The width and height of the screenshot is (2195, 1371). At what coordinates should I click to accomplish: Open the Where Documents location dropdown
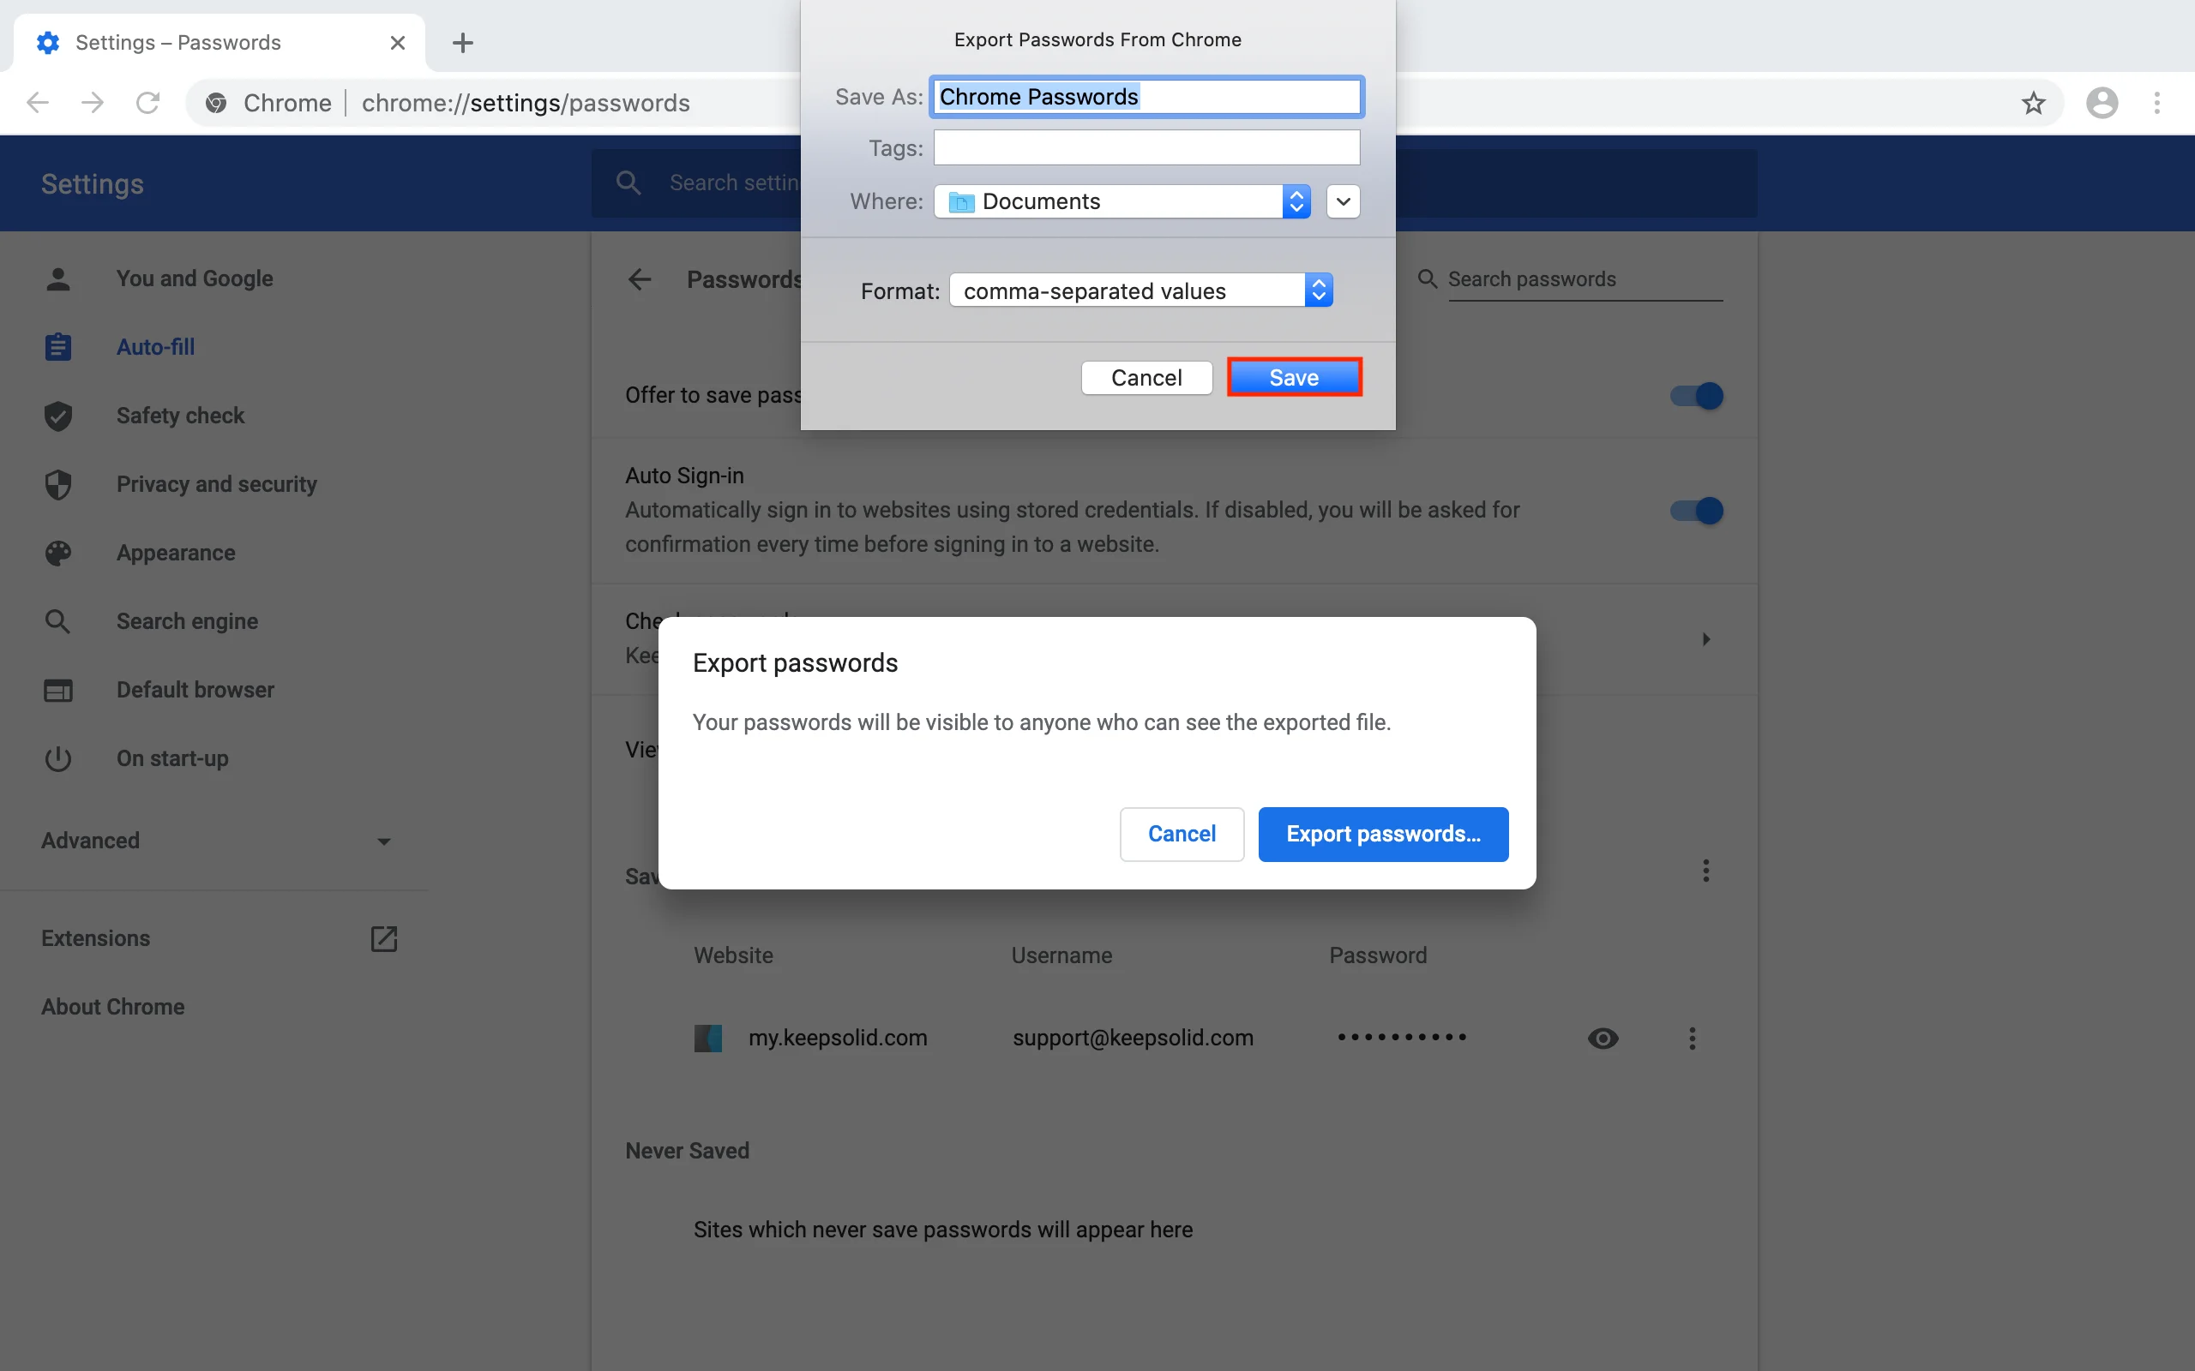[1122, 201]
